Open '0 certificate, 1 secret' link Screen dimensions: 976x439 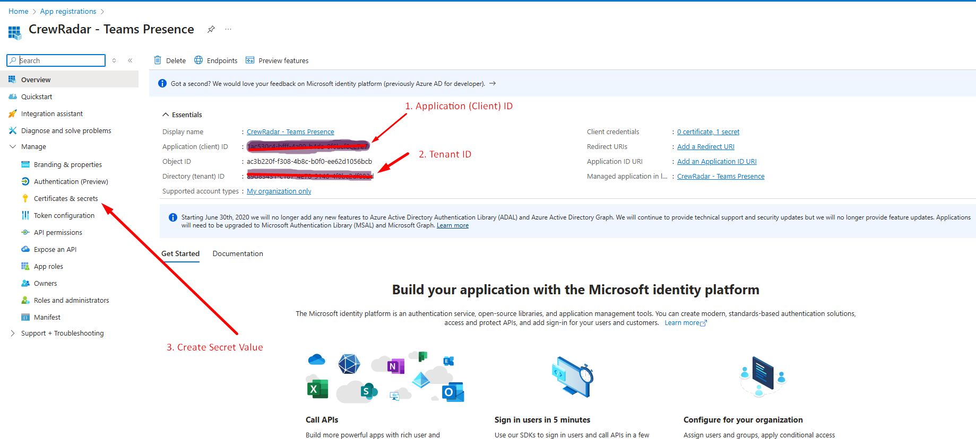708,131
